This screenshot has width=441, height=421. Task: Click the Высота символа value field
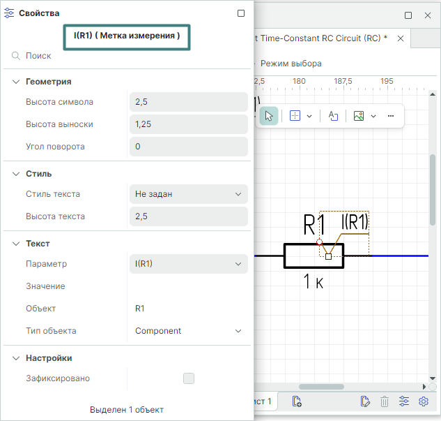(x=188, y=102)
